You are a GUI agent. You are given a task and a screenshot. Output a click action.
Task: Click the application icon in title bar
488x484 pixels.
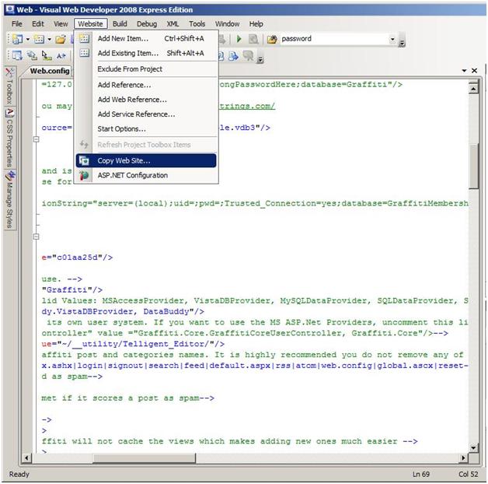pyautogui.click(x=9, y=9)
